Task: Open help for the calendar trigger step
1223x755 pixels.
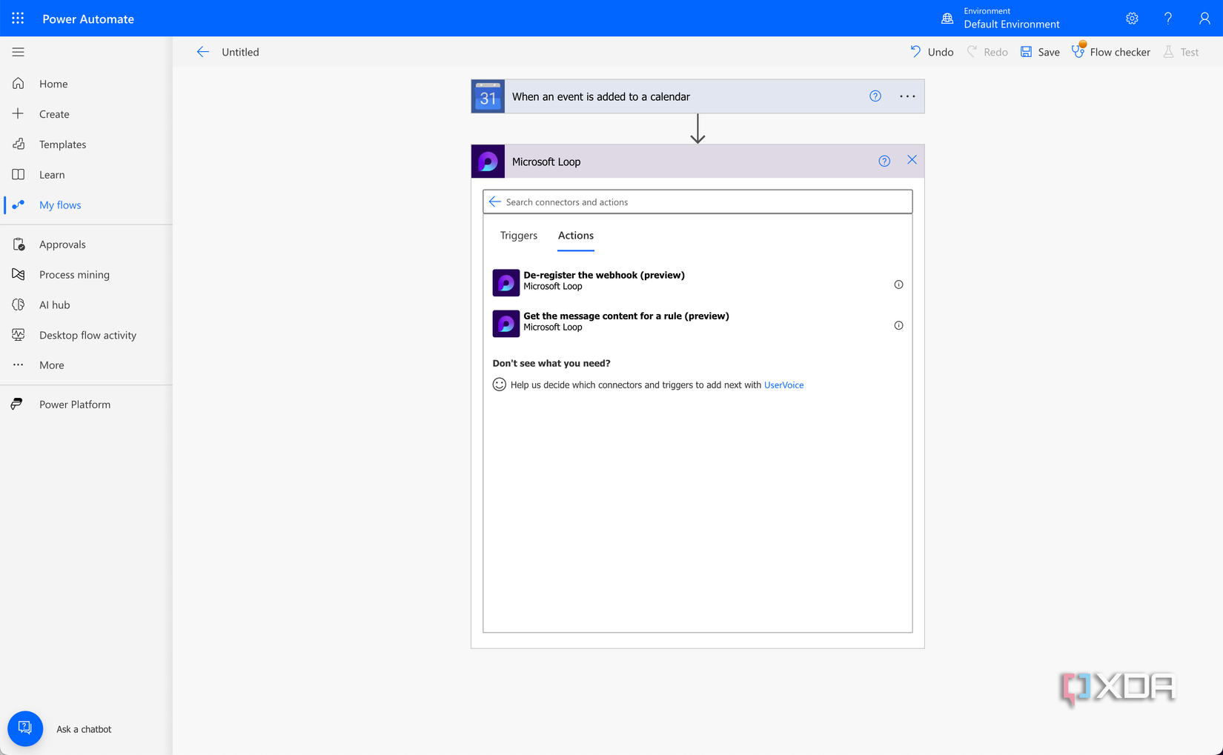Action: click(x=875, y=96)
